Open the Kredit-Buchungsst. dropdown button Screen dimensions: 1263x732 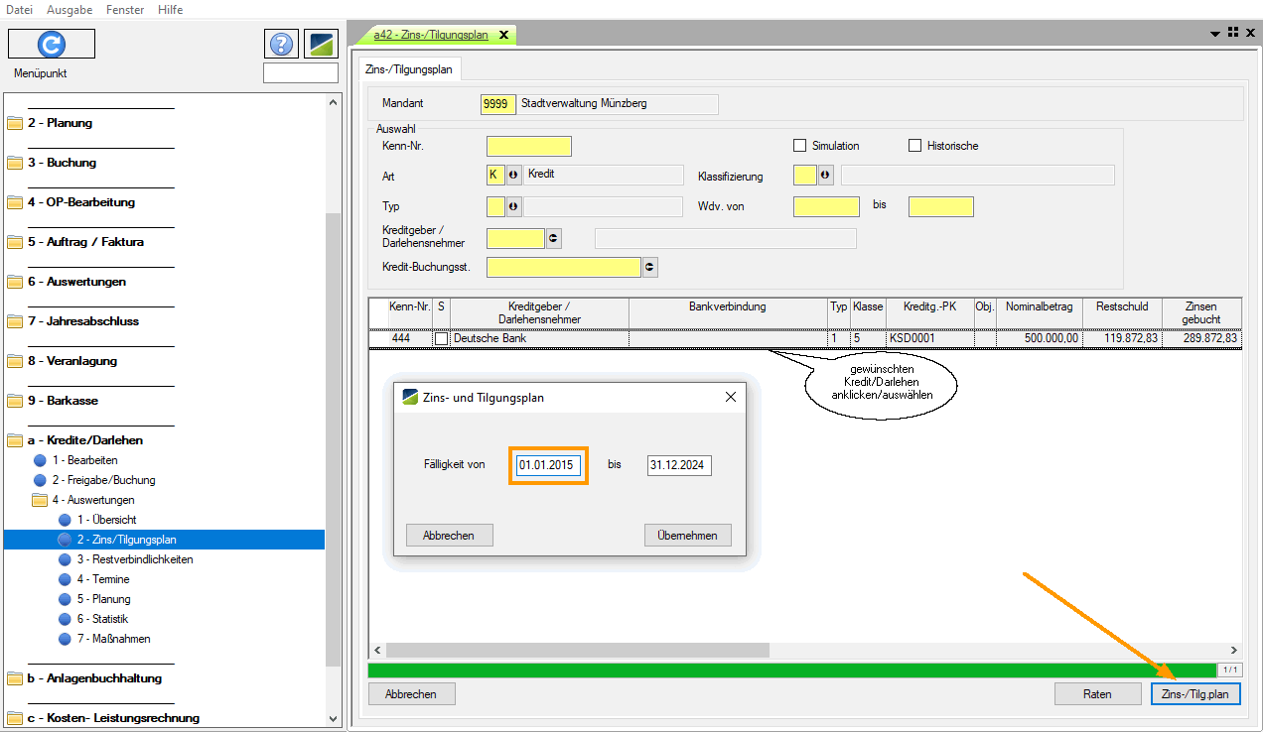[650, 267]
